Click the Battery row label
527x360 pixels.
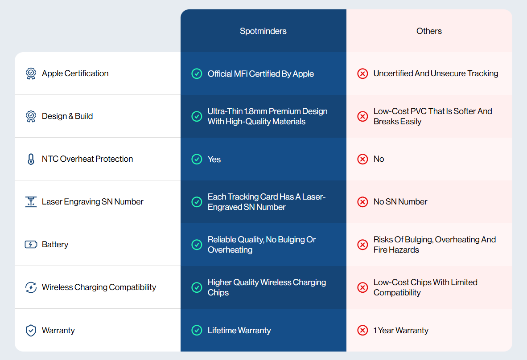[x=55, y=245]
